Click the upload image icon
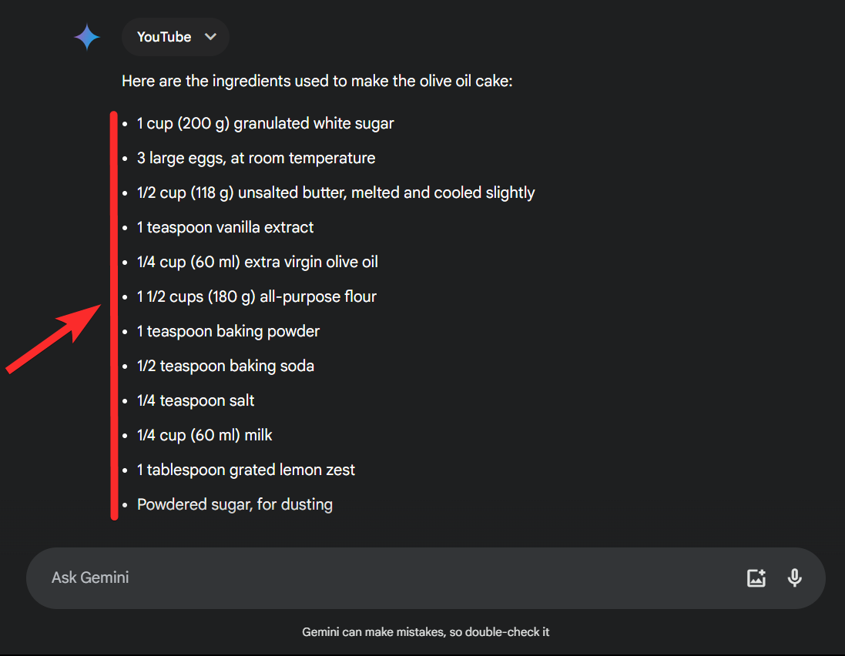This screenshot has height=656, width=845. click(756, 577)
